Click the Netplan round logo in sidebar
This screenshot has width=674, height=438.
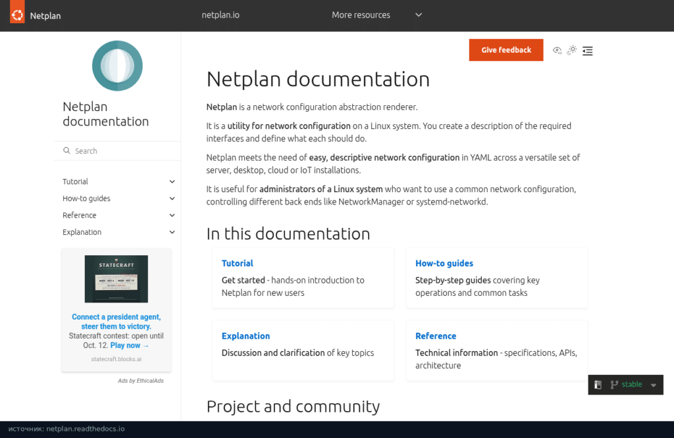click(x=117, y=66)
